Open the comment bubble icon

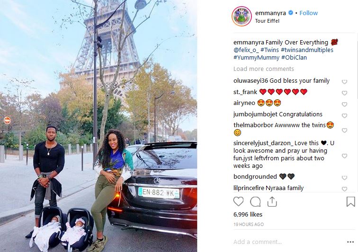255,201
